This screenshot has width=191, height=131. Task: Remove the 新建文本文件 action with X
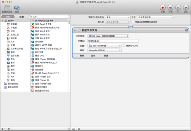pos(187,30)
